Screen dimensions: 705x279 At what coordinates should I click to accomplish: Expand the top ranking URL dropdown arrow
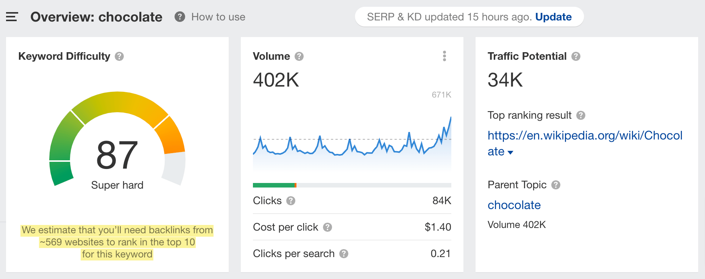tap(510, 152)
